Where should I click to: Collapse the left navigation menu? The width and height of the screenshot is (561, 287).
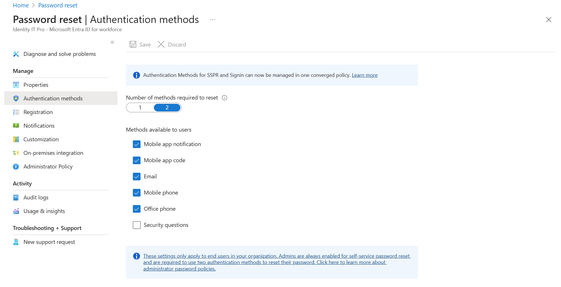point(112,42)
